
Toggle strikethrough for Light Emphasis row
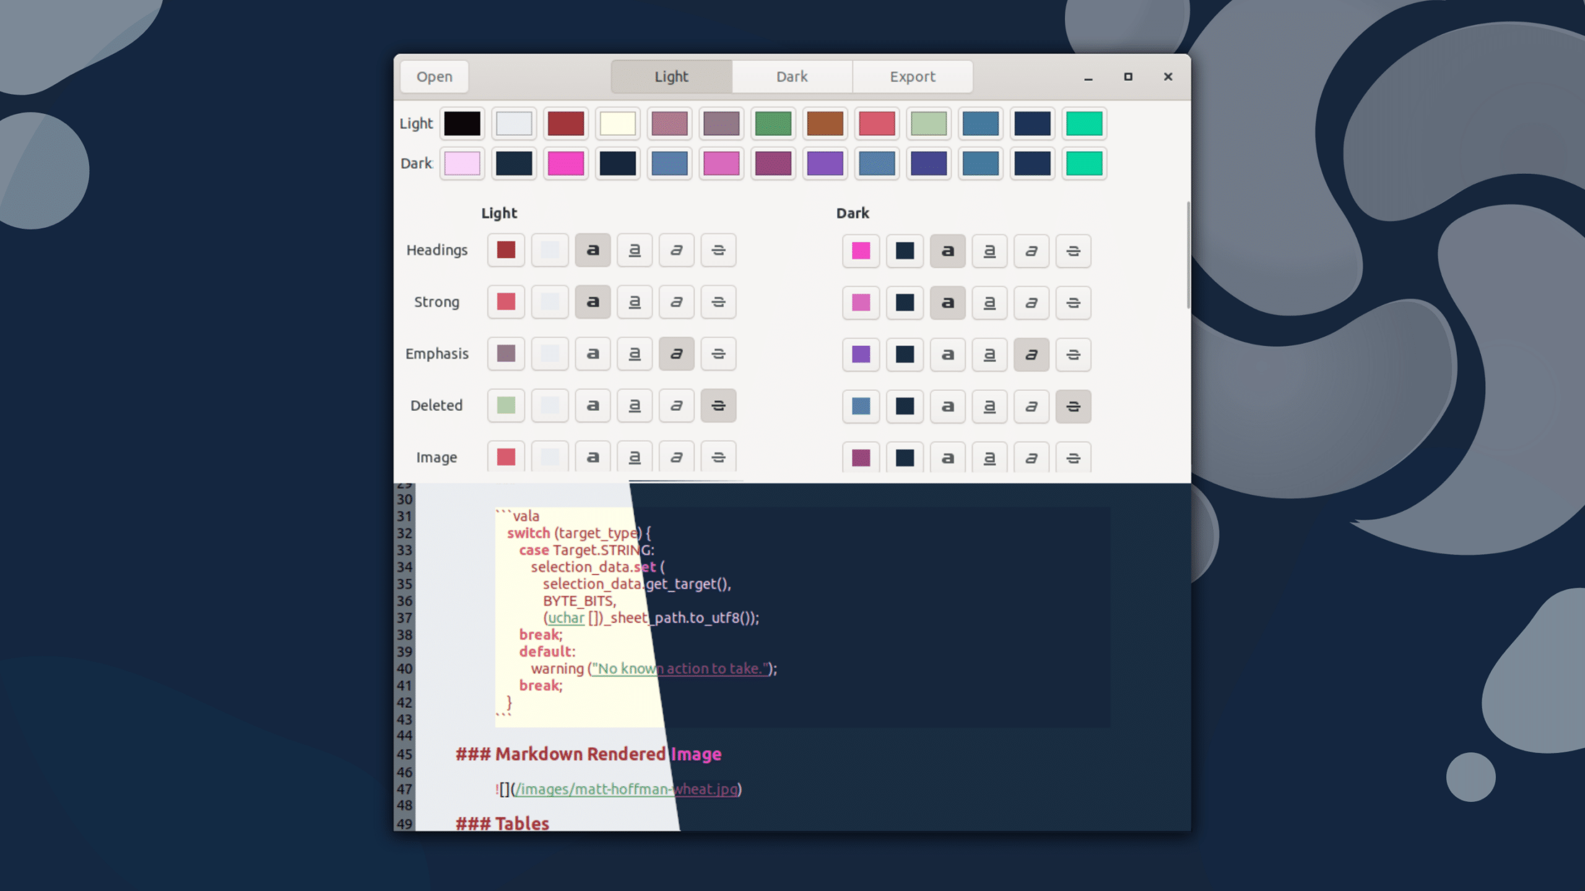pyautogui.click(x=718, y=354)
